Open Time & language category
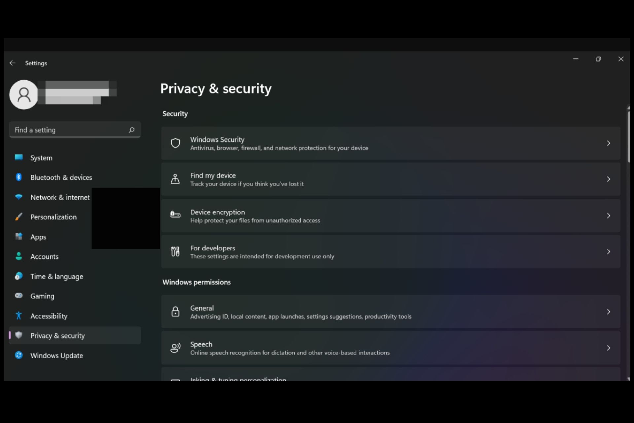The image size is (634, 423). [75, 276]
